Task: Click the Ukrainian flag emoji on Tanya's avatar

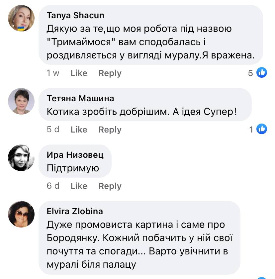Action: pos(21,28)
